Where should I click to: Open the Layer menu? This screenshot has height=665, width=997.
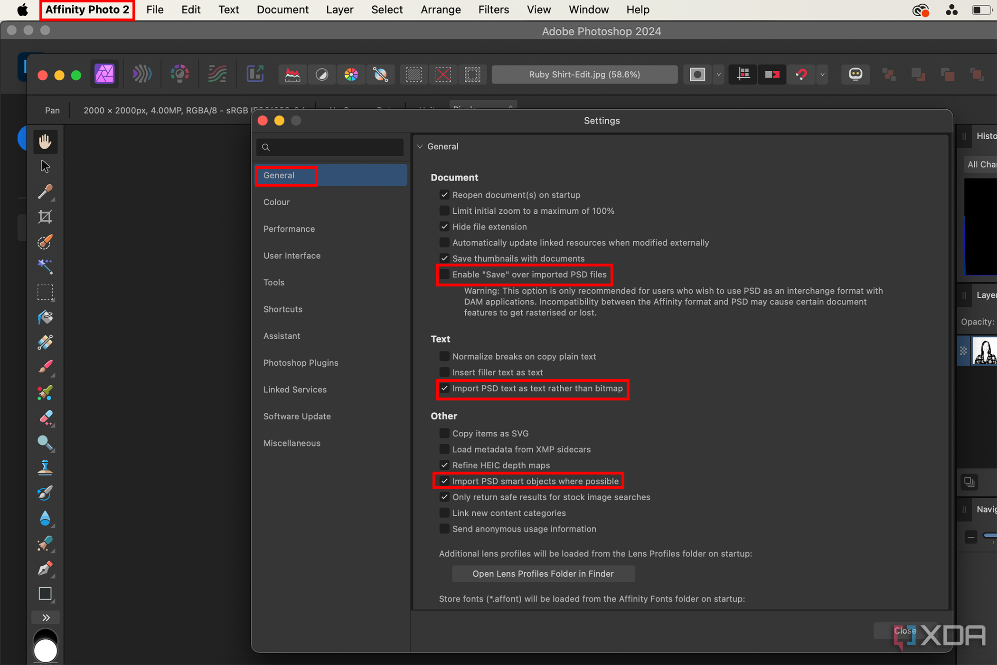(339, 9)
